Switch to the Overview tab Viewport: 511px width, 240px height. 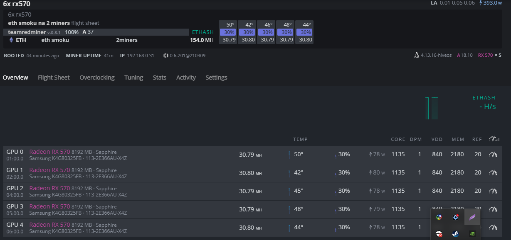pos(15,78)
